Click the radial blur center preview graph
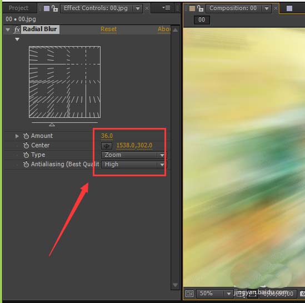 pos(64,82)
